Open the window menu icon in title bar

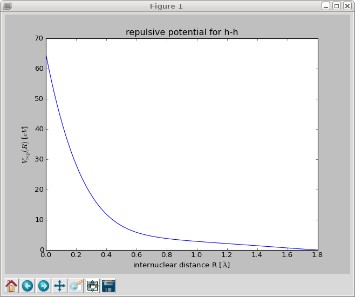[8, 6]
